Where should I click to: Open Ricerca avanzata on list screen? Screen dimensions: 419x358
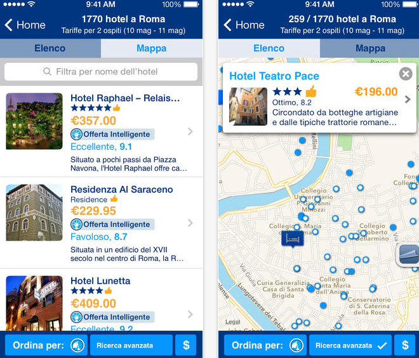(131, 345)
